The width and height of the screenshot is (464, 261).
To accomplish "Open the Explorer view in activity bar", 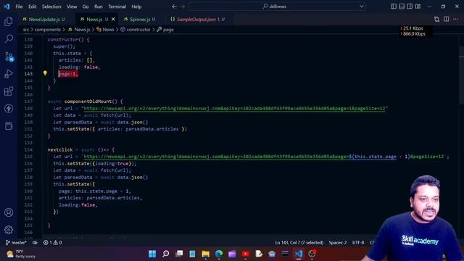I will [x=9, y=21].
